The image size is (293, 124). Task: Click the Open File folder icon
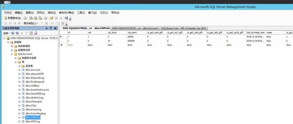click(x=52, y=18)
